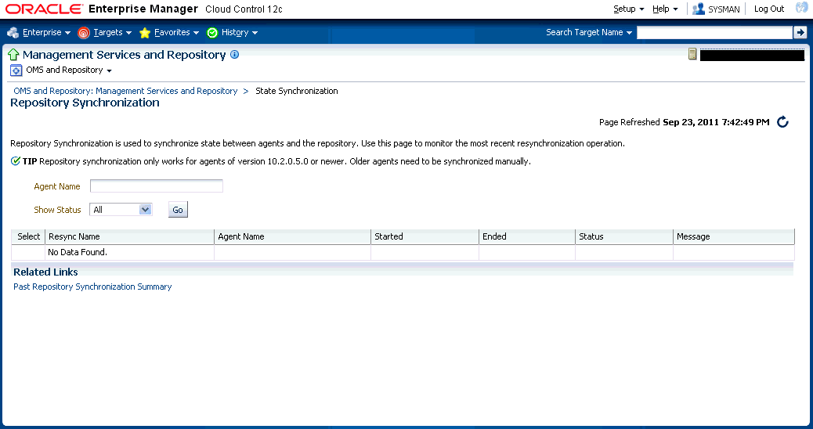Click the green up-arrow status icon
813x429 pixels.
tap(13, 54)
